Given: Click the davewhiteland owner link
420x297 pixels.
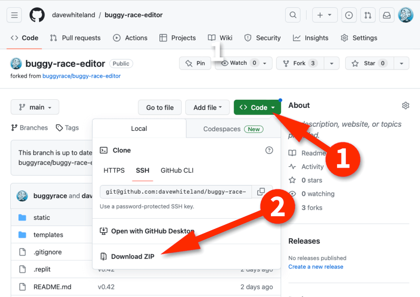Looking at the screenshot, I should point(73,15).
